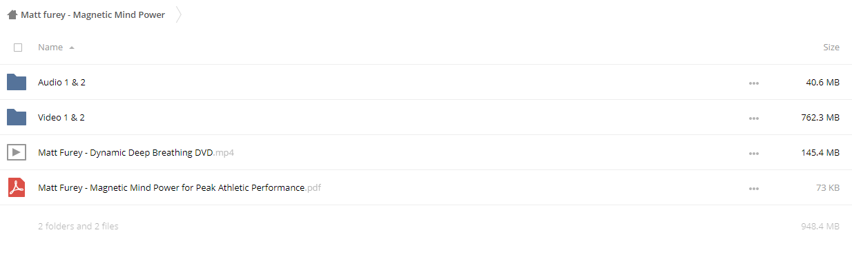852x259 pixels.
Task: Sort files by Size column header
Action: 831,48
